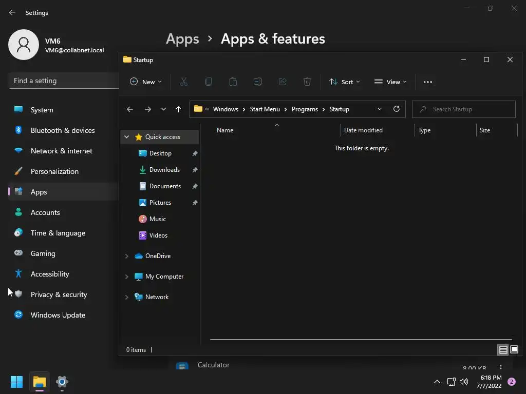This screenshot has width=526, height=394.
Task: Open the Windows Update settings page
Action: pyautogui.click(x=58, y=315)
